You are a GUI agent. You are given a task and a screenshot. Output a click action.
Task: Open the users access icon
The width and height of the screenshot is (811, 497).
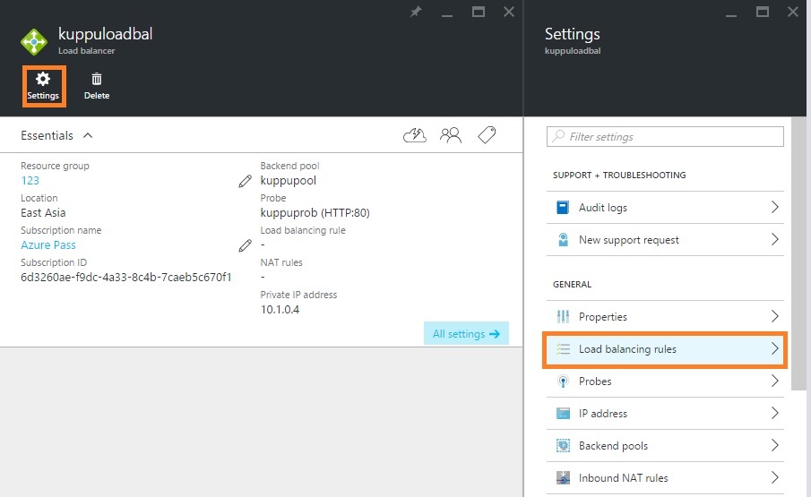[451, 135]
